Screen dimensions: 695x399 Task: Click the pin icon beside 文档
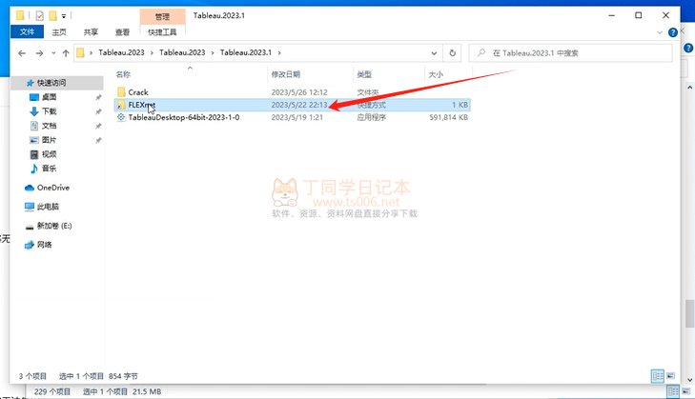point(98,127)
